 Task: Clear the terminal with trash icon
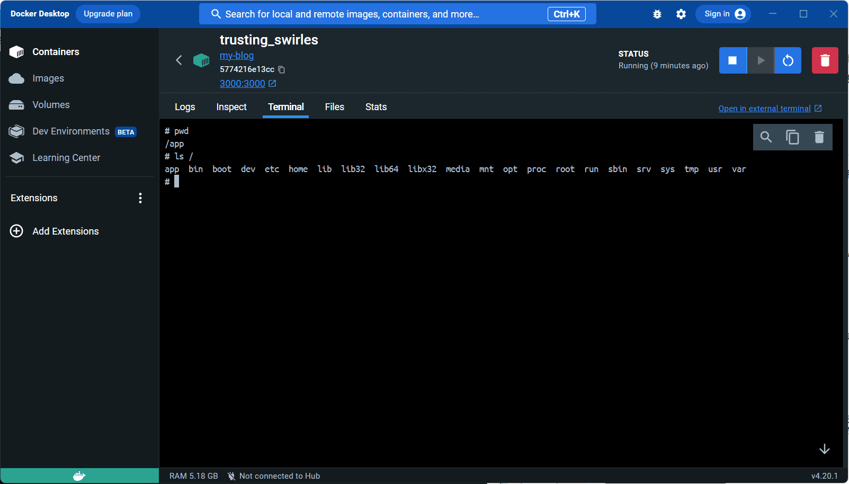(819, 137)
